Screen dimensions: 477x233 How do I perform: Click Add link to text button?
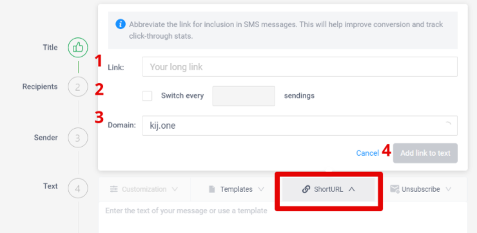pyautogui.click(x=425, y=153)
